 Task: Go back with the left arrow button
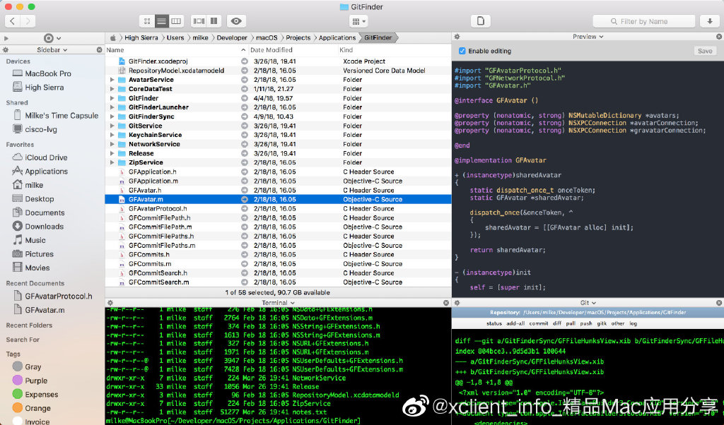coord(13,20)
